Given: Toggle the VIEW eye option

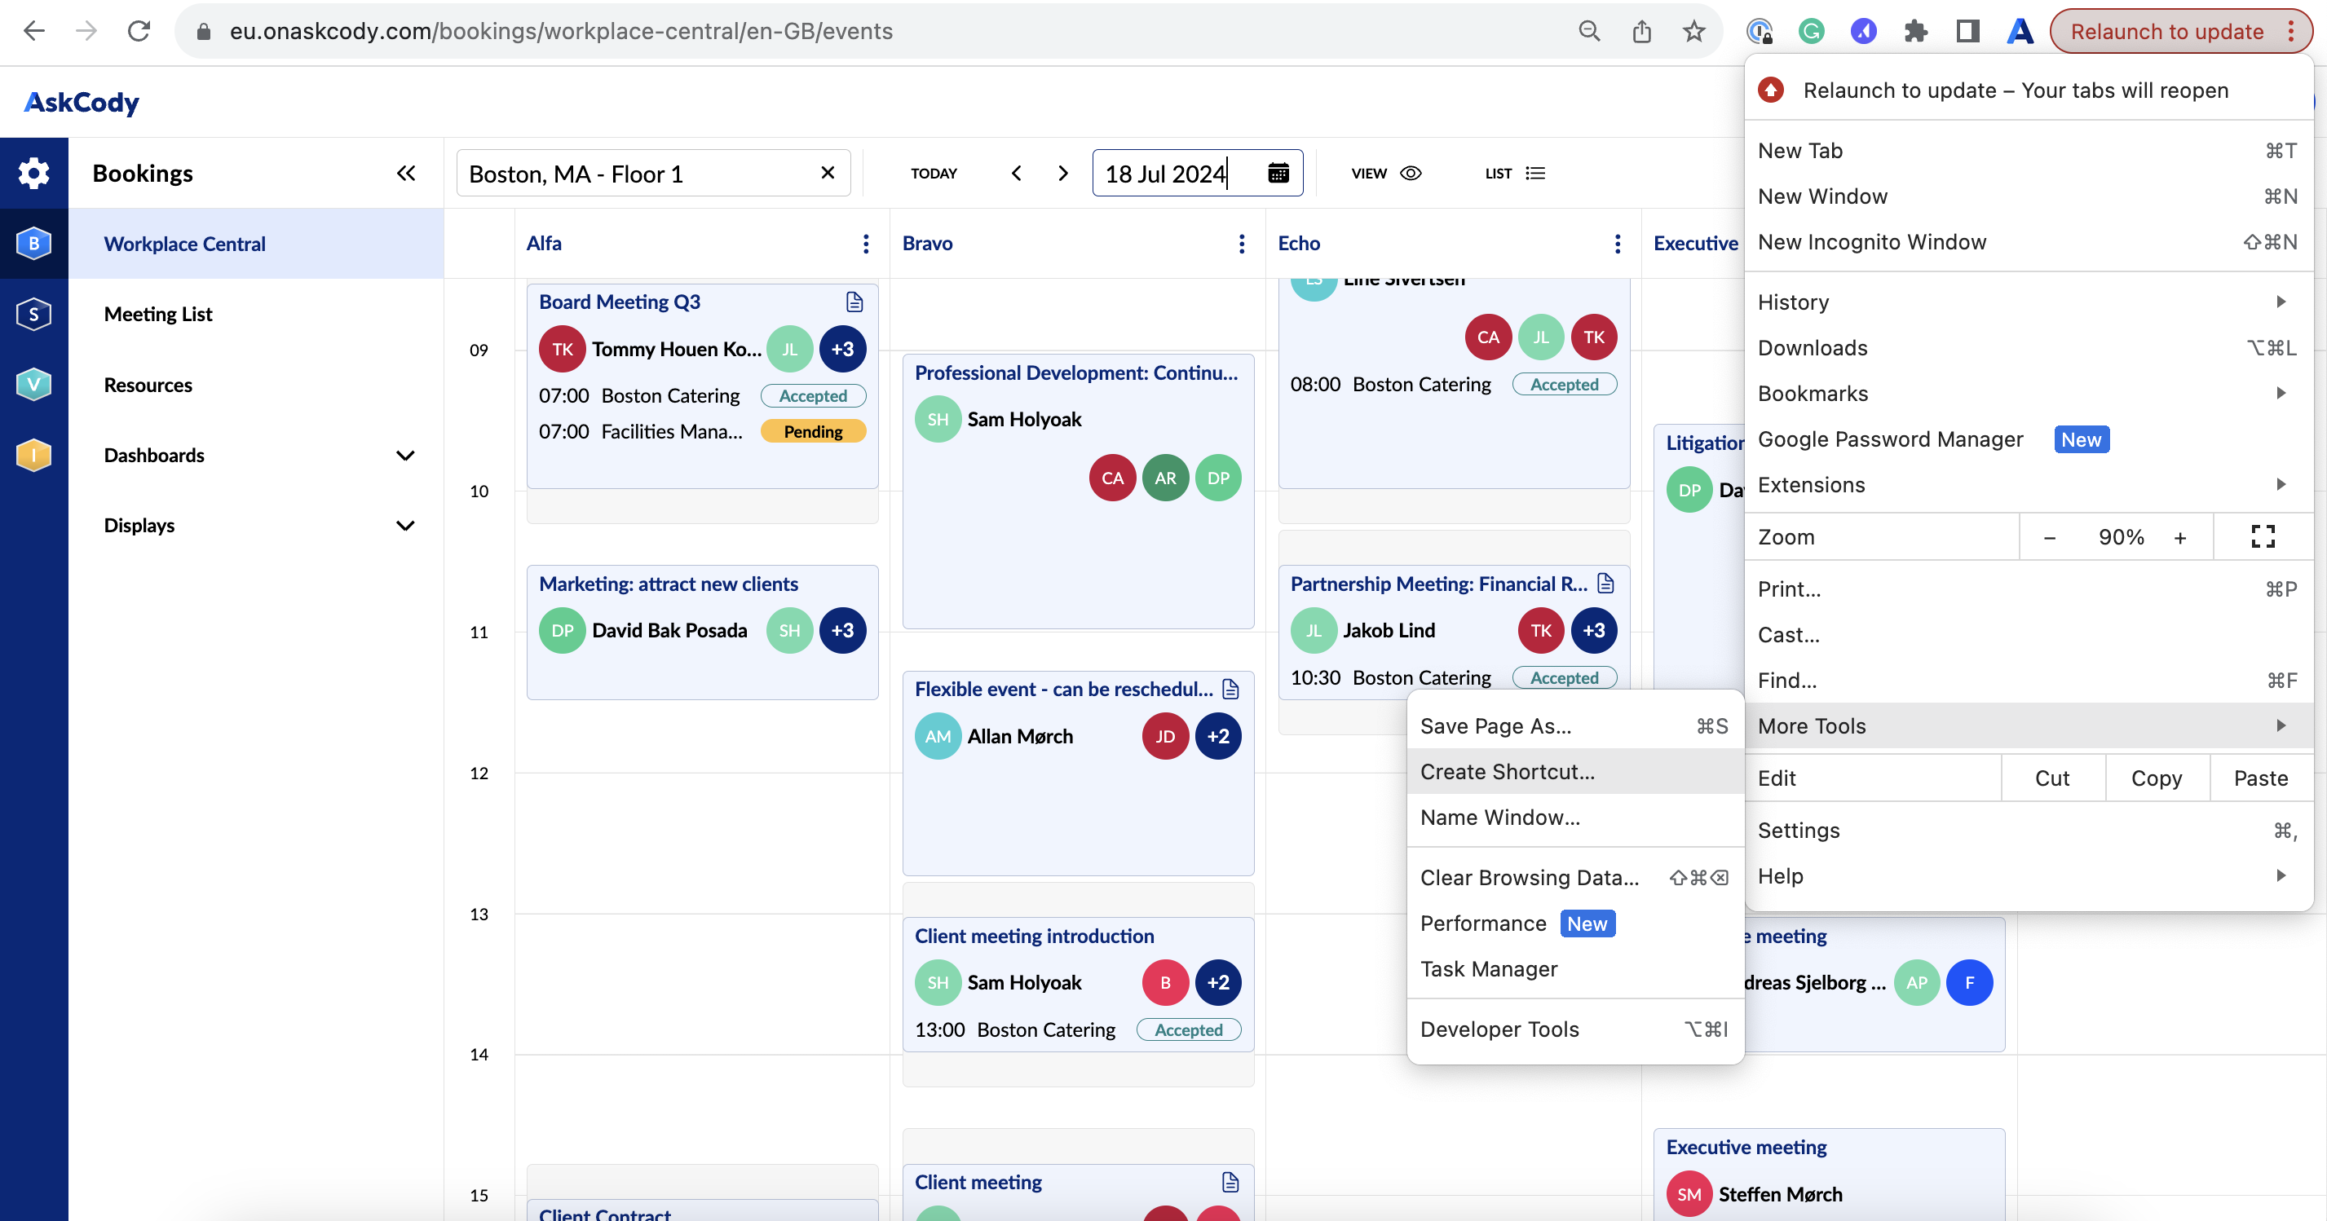Looking at the screenshot, I should tap(1386, 173).
